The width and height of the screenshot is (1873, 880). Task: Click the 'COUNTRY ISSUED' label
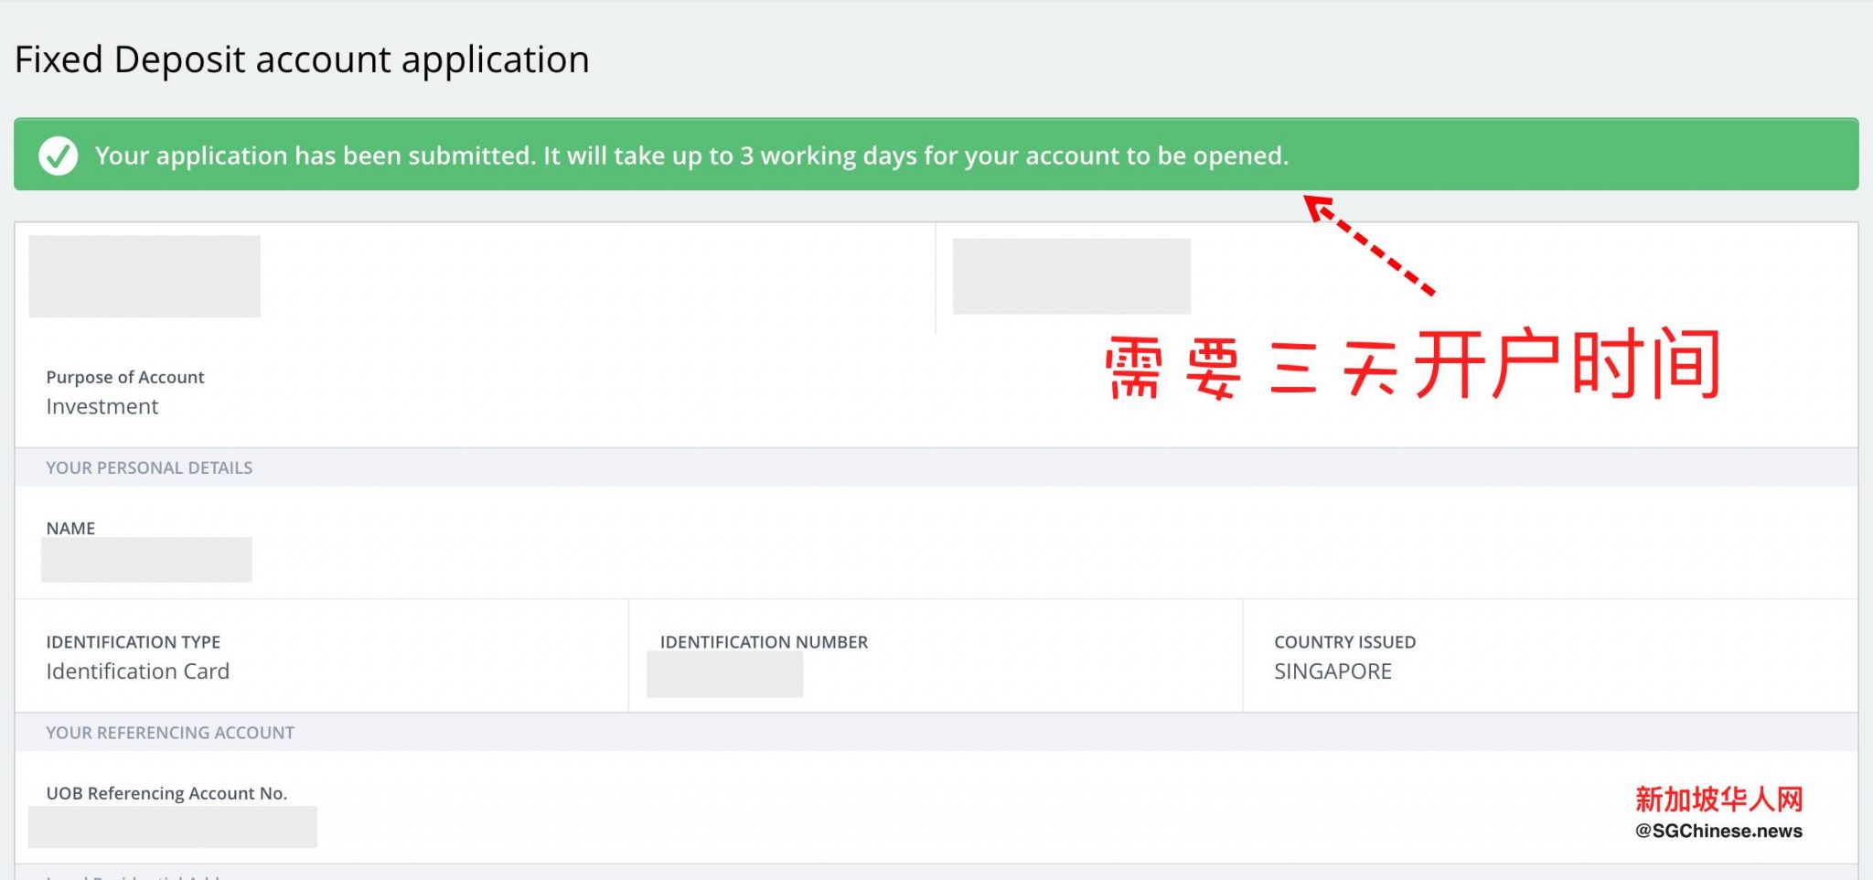[1344, 642]
